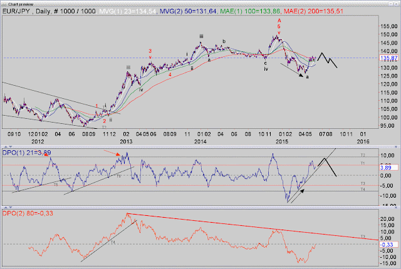Click the DPO(2) value marker -0,33
Screen dimensions: 401x269
click(388, 245)
